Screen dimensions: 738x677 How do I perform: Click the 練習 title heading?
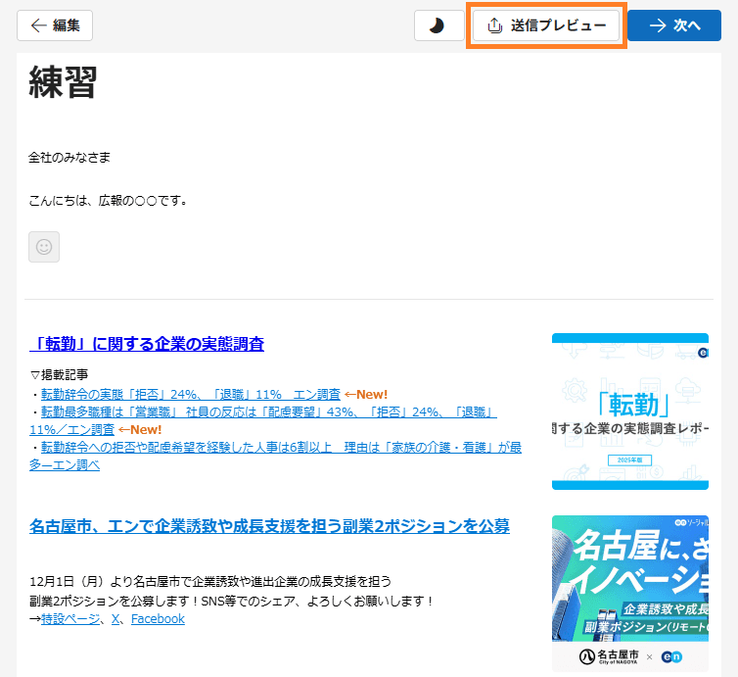pos(64,82)
